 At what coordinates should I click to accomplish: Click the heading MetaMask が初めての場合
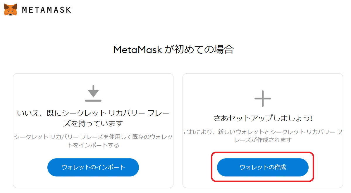(173, 50)
